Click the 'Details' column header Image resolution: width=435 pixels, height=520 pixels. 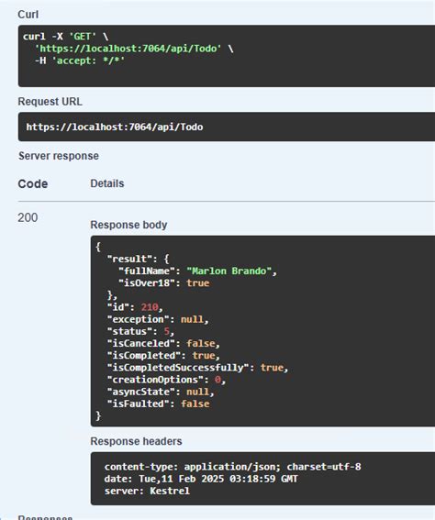coord(106,183)
